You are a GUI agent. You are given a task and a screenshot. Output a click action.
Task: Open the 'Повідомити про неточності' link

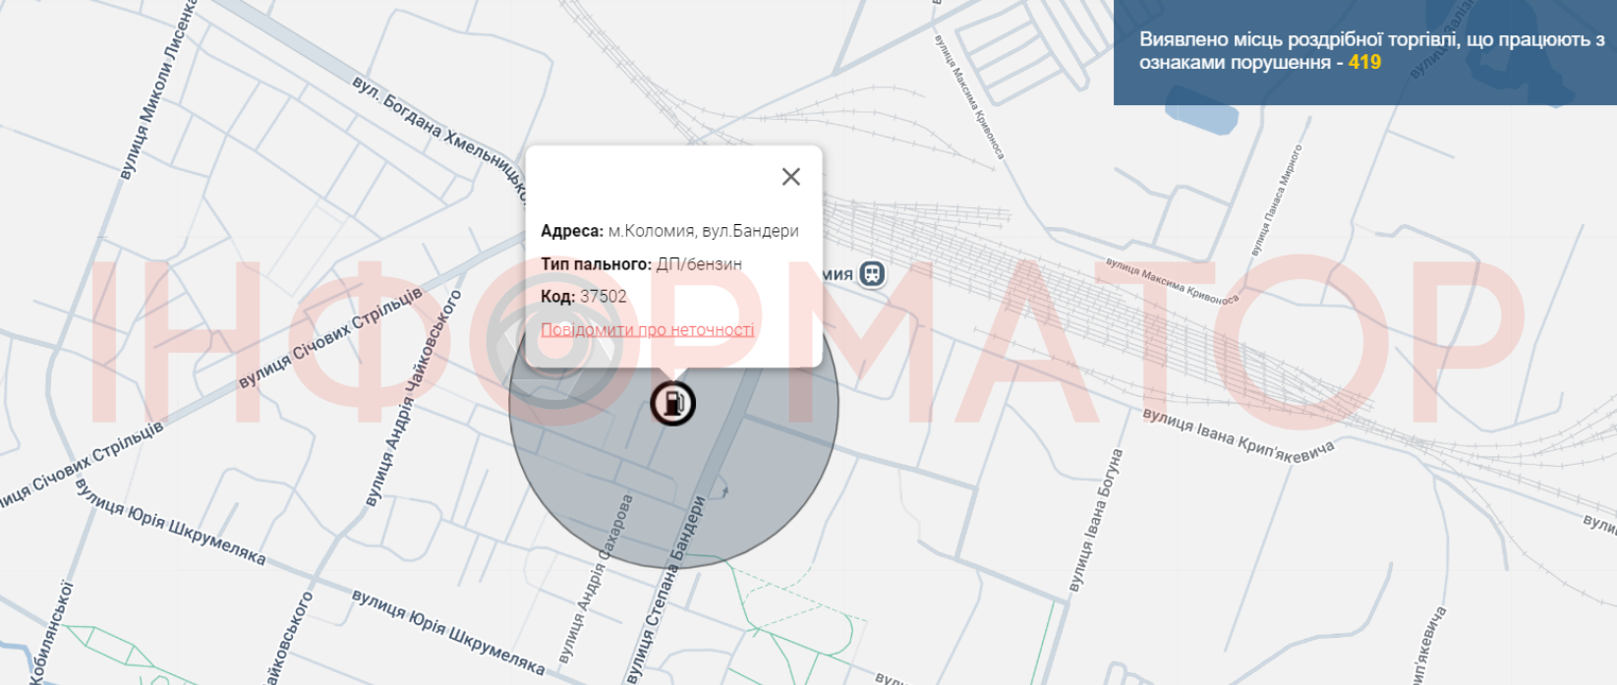(x=647, y=330)
